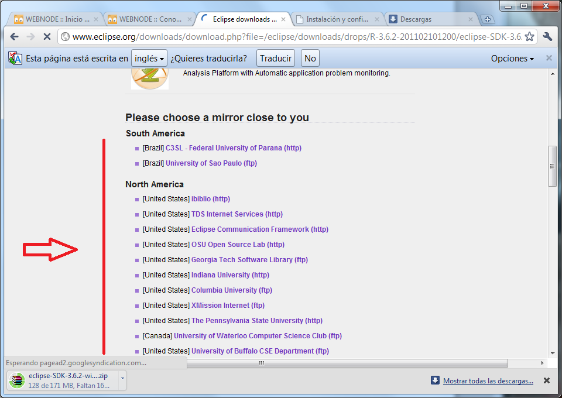Screen dimensions: 562x398
Task: Choose Columbia University (ftp) mirror
Action: [x=232, y=290]
